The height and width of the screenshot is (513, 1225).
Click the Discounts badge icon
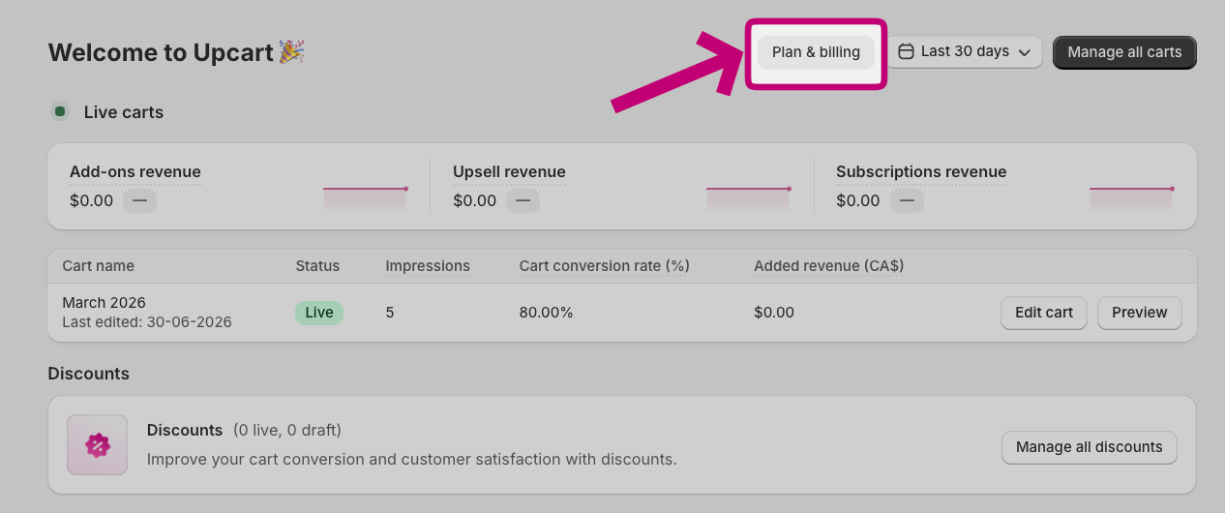tap(97, 445)
